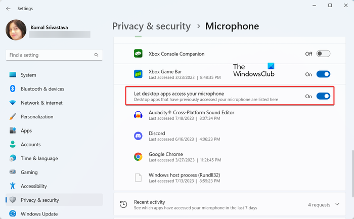Click the Audacity headphones icon
Image resolution: width=354 pixels, height=219 pixels.
click(x=138, y=115)
